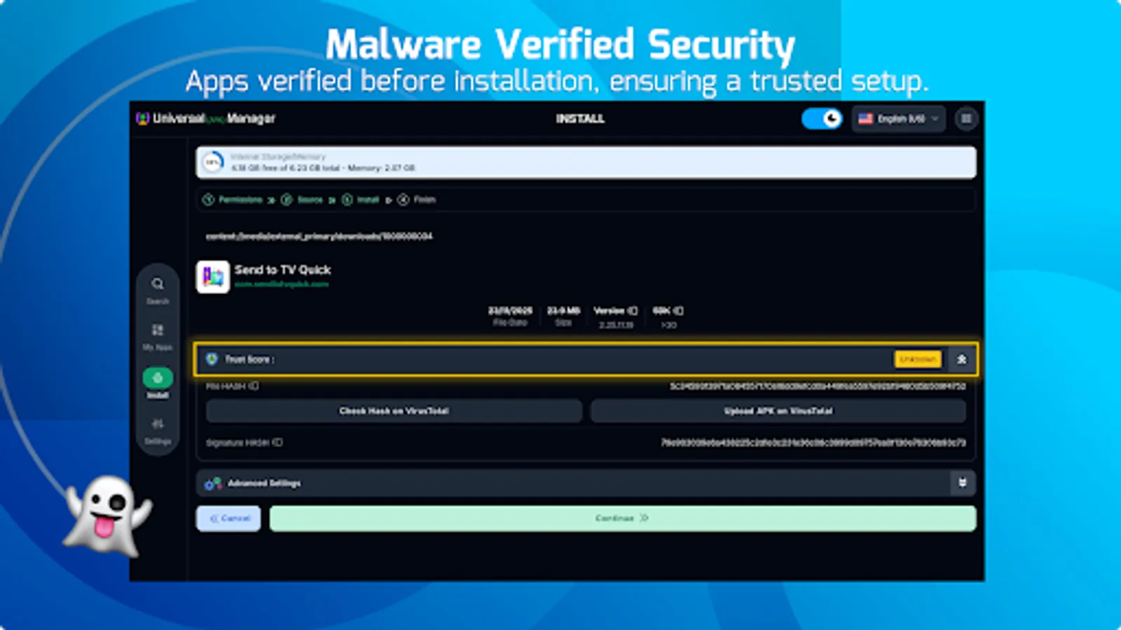Click the Send to TV Quick app icon
The width and height of the screenshot is (1121, 630).
[x=214, y=277]
